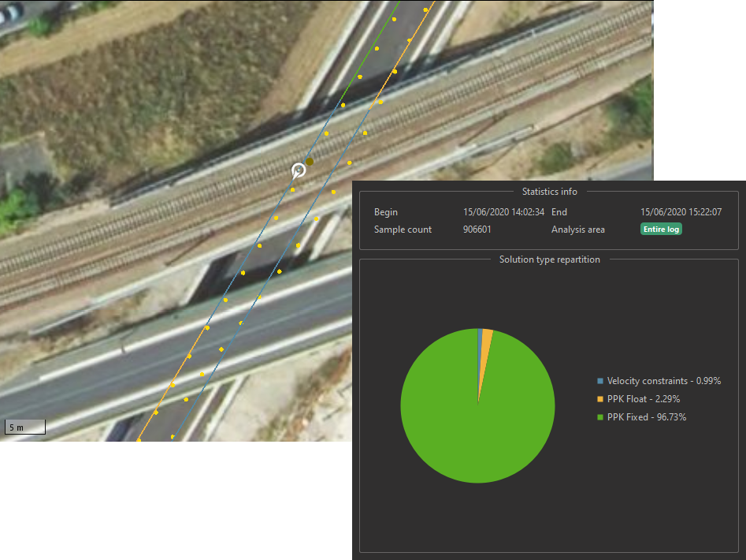Screen dimensions: 746x560
Task: Click the orange PPK Float legend square
Action: pyautogui.click(x=600, y=399)
